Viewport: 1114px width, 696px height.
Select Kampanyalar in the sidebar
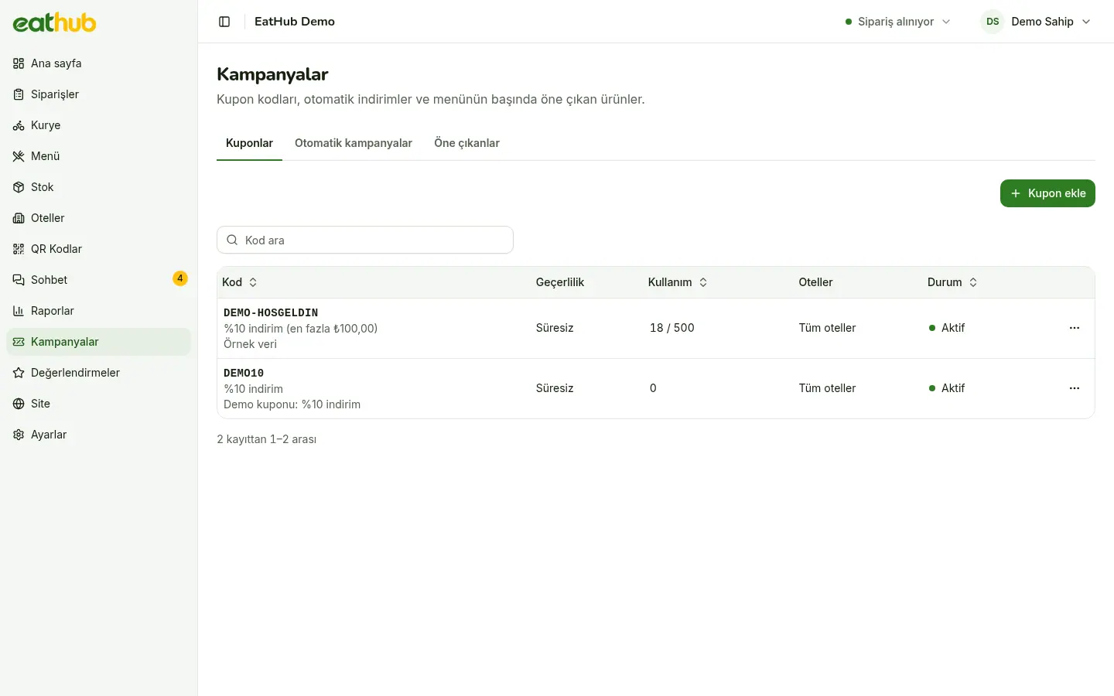(98, 342)
